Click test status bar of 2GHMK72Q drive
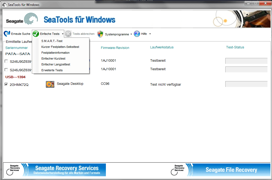The width and height of the screenshot is (272, 180). (246, 84)
